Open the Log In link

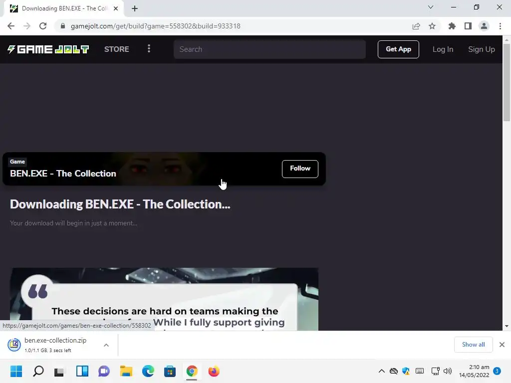pyautogui.click(x=443, y=49)
